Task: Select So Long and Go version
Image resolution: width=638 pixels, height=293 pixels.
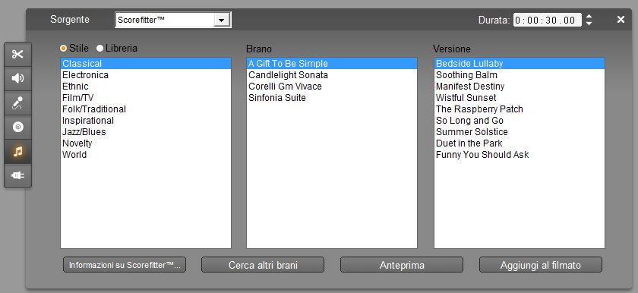Action: click(520, 120)
